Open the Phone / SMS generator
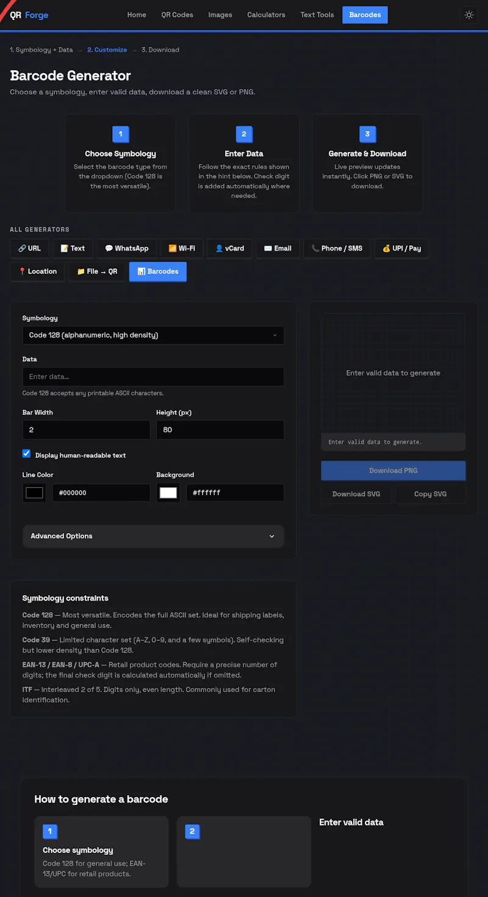 (x=337, y=248)
